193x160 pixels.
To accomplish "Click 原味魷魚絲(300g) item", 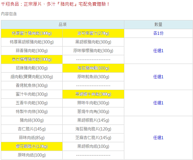I will click(93, 77).
